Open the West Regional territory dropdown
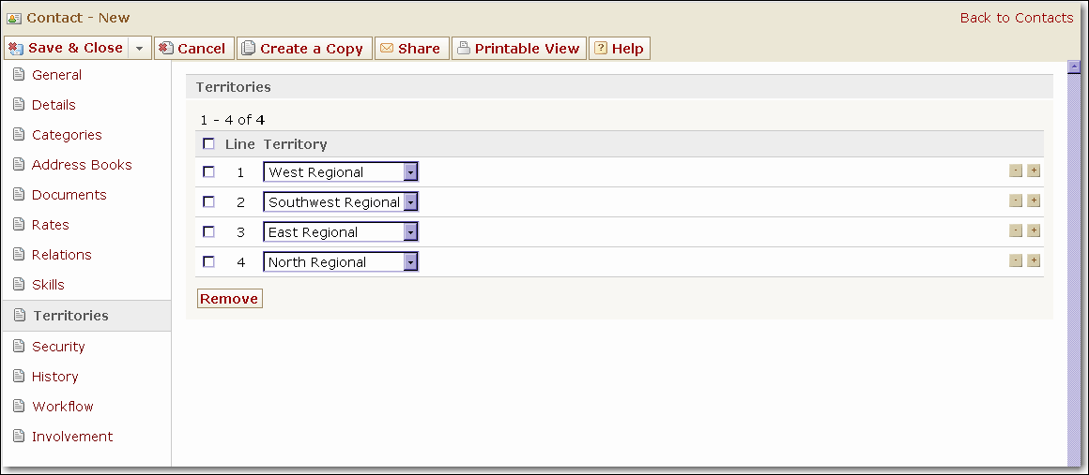 click(x=340, y=172)
